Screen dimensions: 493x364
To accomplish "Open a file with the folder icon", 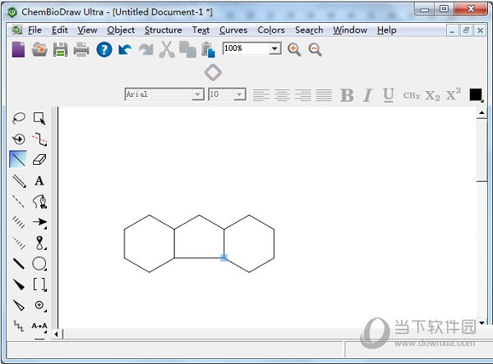I will pos(39,49).
